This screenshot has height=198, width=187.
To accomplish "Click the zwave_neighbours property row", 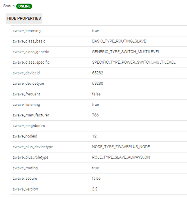I will pos(99,126).
